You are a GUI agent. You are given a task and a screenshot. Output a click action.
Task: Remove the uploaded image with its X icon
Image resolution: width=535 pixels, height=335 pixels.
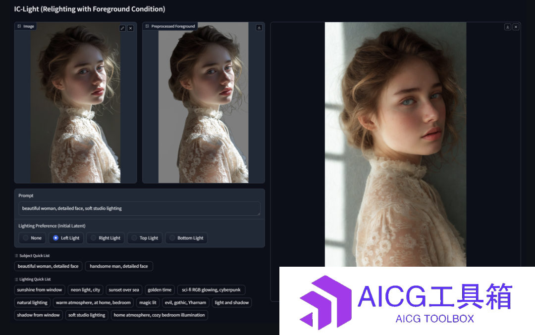[130, 28]
